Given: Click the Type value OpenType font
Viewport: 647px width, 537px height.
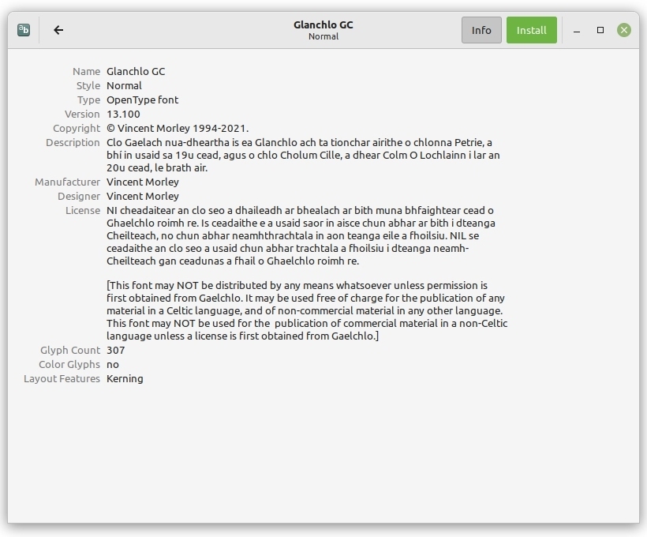Looking at the screenshot, I should click(x=142, y=100).
